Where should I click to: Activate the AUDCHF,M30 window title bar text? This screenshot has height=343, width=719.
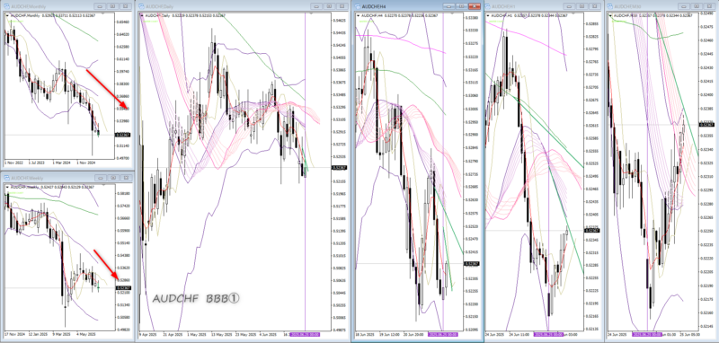coord(626,6)
